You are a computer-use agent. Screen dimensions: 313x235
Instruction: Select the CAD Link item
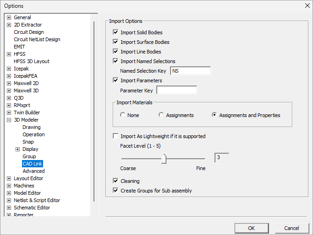(33, 164)
